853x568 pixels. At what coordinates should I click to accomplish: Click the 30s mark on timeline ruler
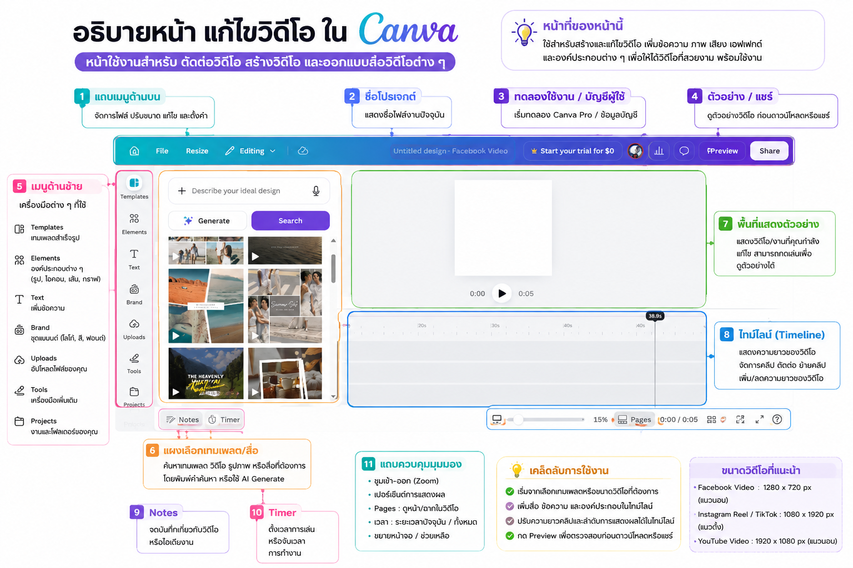(495, 326)
